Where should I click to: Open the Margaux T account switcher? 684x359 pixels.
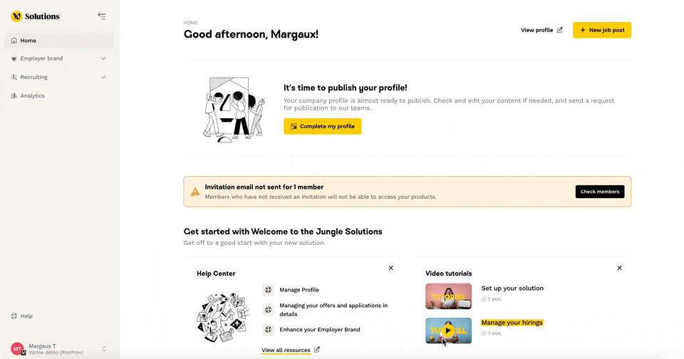104,349
